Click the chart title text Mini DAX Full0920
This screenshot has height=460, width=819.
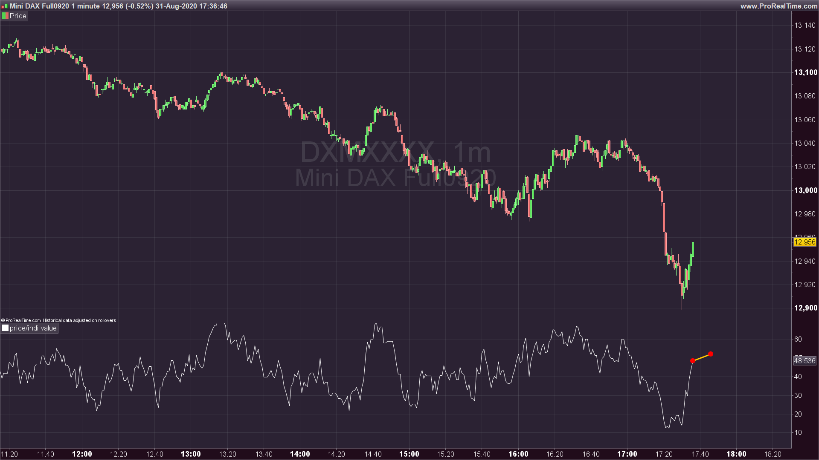(x=39, y=6)
